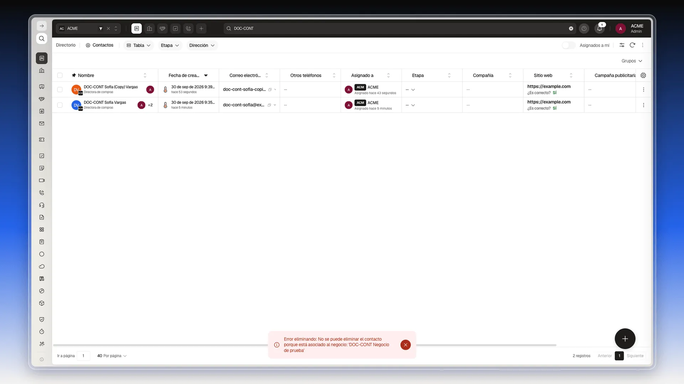Screen dimensions: 684x384
Task: Add a new contact with the round plus button
Action: click(x=625, y=339)
